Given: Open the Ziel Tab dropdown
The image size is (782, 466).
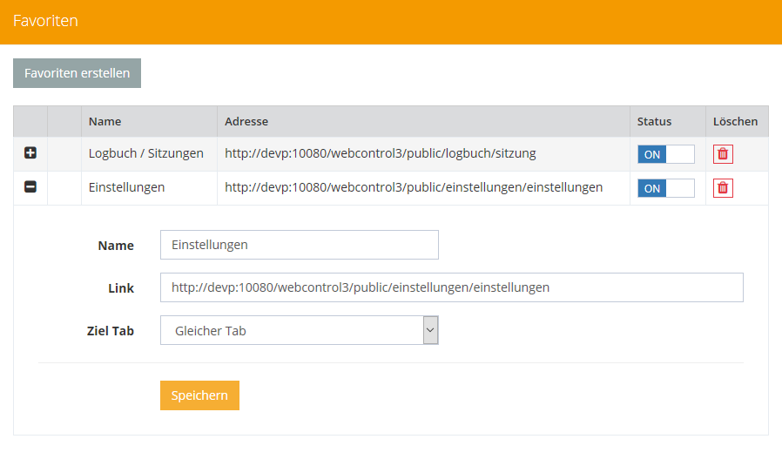Looking at the screenshot, I should point(299,330).
